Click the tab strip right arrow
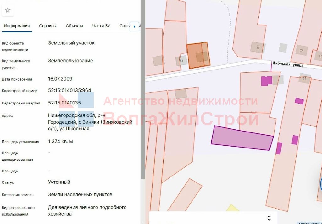The image size is (322, 224). pos(135,26)
